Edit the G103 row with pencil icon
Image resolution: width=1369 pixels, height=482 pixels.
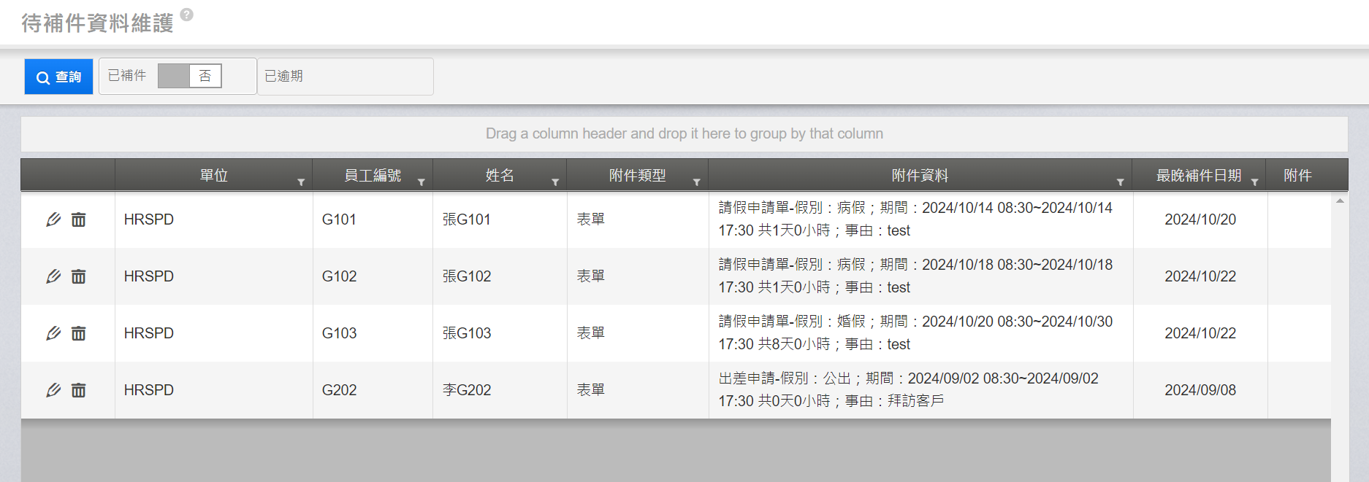(53, 333)
